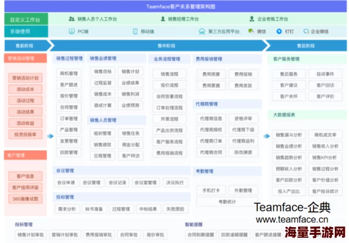Select the 组织管理 box
349x243 pixels.
pos(103,133)
